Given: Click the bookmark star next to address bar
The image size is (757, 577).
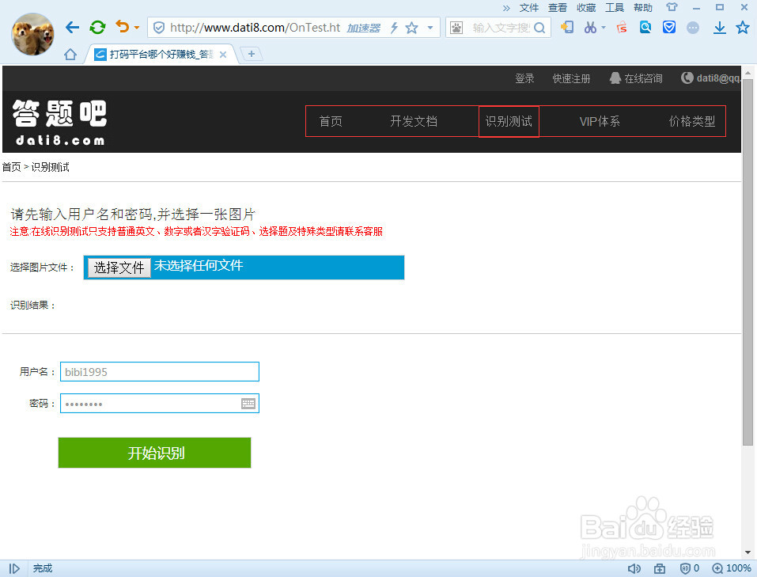Looking at the screenshot, I should click(411, 27).
